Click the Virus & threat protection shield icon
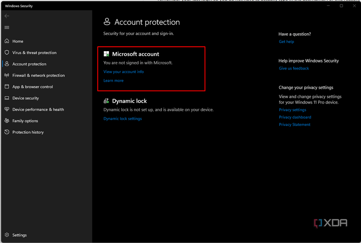This screenshot has height=243, width=361. click(x=7, y=52)
